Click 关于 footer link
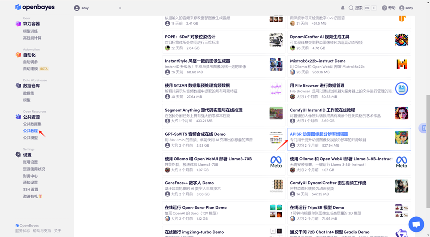This screenshot has width=430, height=237. point(57,231)
